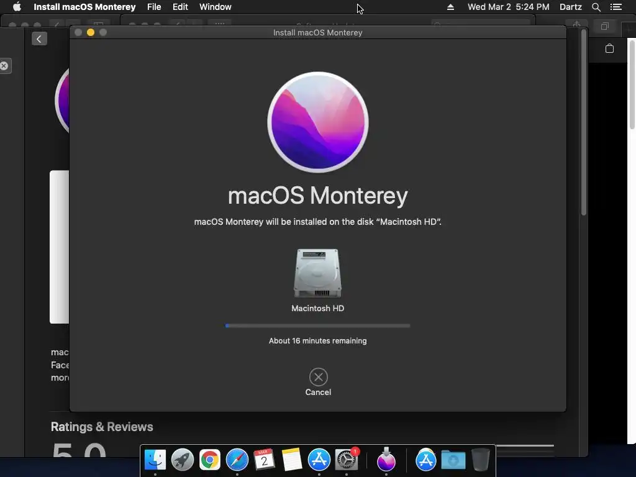Click the Install macOS Monterey window title
Image resolution: width=636 pixels, height=477 pixels.
coord(317,32)
